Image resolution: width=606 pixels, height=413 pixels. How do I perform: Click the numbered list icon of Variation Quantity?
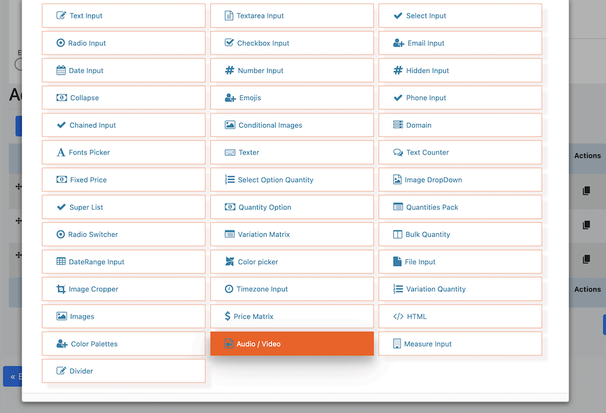click(398, 289)
